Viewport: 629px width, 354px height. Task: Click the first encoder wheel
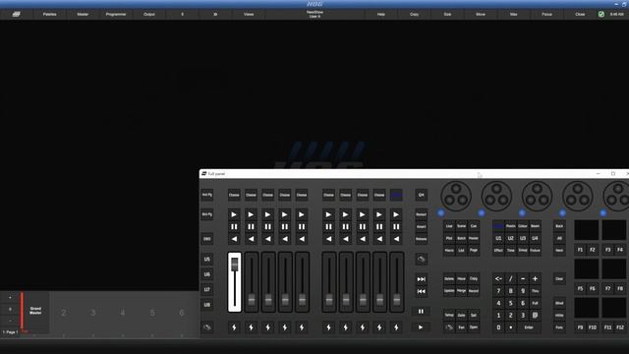pyautogui.click(x=456, y=196)
